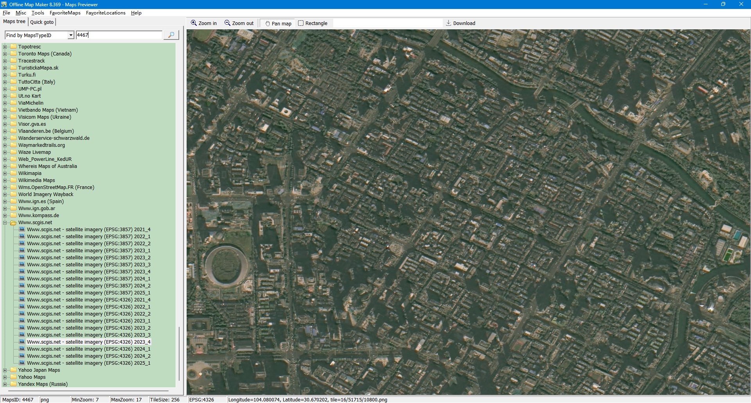Choose the Rectangle selection tool

(313, 23)
